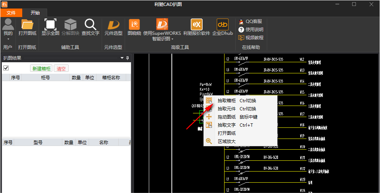
Task: Open the 图晓晓 tool
Action: coord(134,25)
